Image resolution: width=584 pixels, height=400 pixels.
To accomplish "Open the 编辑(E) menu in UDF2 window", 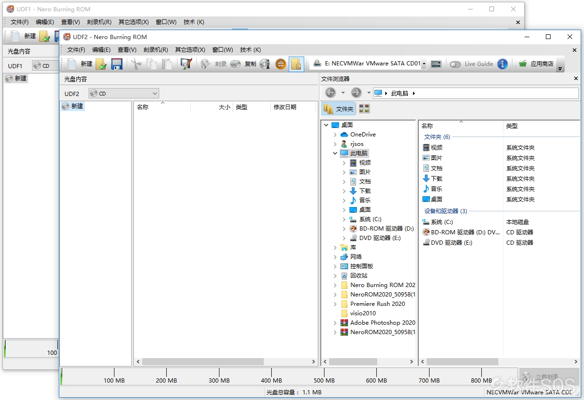I will [102, 50].
